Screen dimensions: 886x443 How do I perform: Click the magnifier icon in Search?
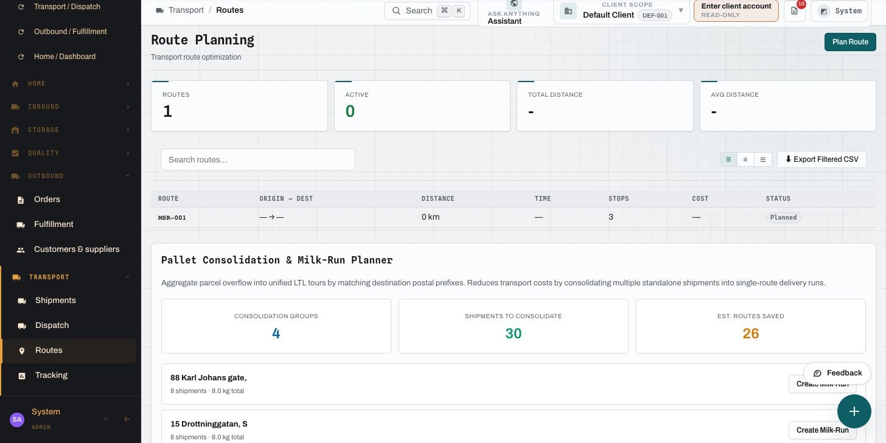396,11
